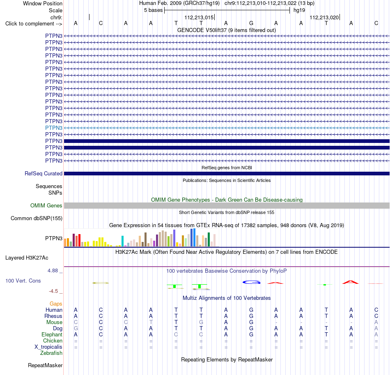Select the light-blue PTPN3 transcript label
The height and width of the screenshot is (375, 390).
click(x=54, y=128)
